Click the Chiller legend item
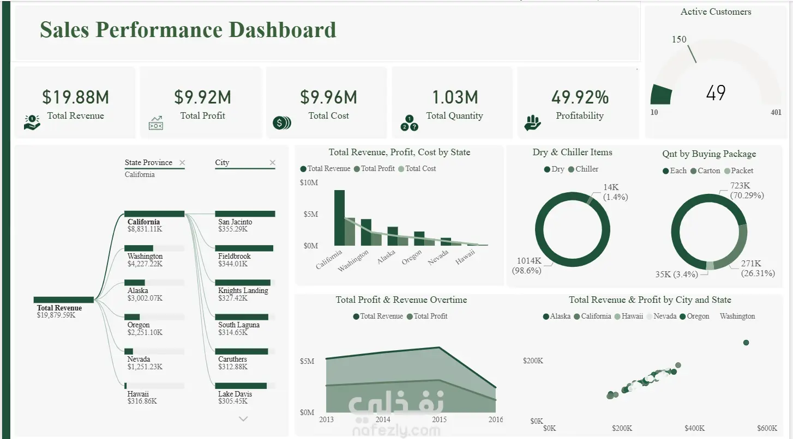The width and height of the screenshot is (793, 439). (x=583, y=169)
